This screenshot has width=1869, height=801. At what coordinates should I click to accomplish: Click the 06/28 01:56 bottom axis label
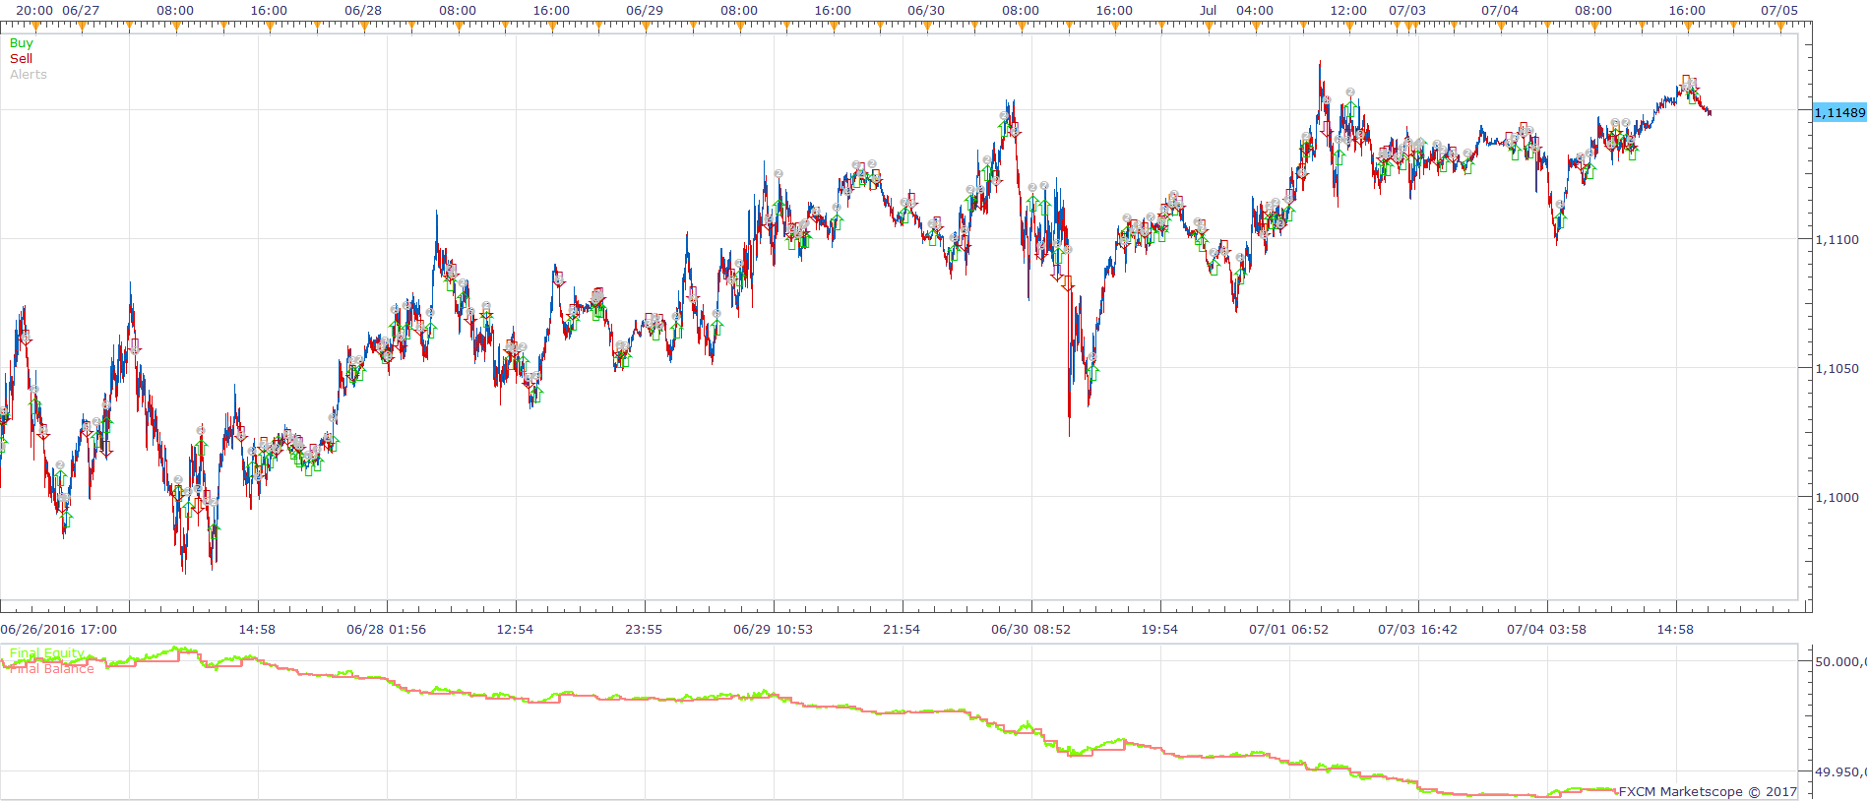click(387, 630)
